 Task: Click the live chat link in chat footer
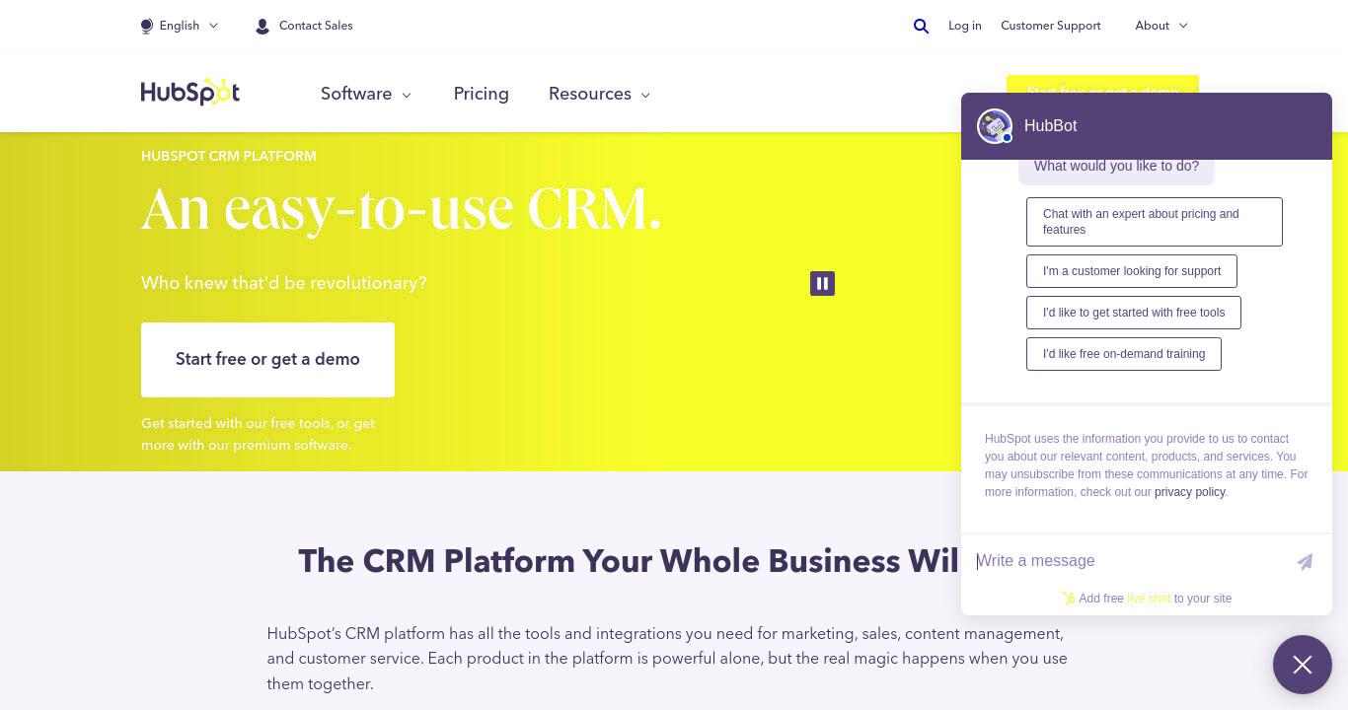pos(1149,599)
